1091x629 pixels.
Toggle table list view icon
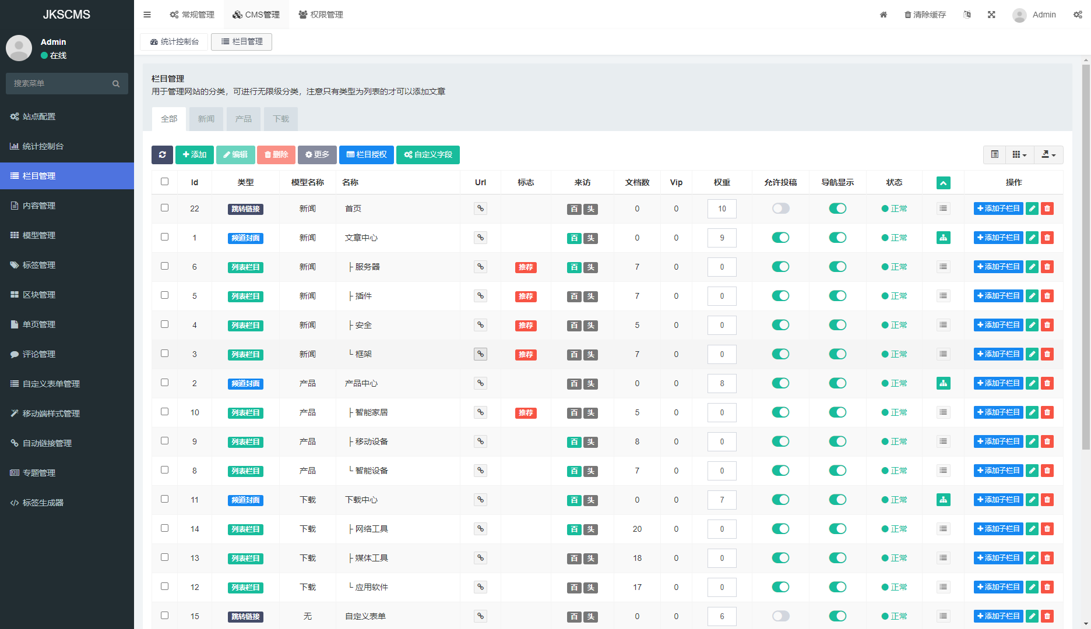click(995, 154)
